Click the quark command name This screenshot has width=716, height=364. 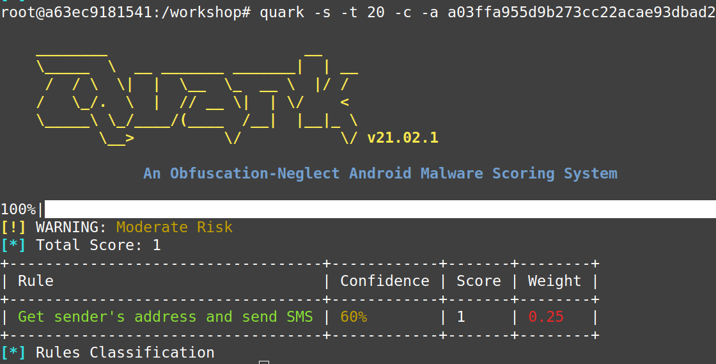point(282,12)
